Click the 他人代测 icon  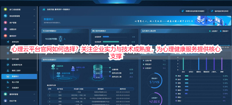point(8,82)
